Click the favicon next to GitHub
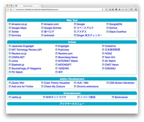The image size is (144, 122). coord(107,28)
